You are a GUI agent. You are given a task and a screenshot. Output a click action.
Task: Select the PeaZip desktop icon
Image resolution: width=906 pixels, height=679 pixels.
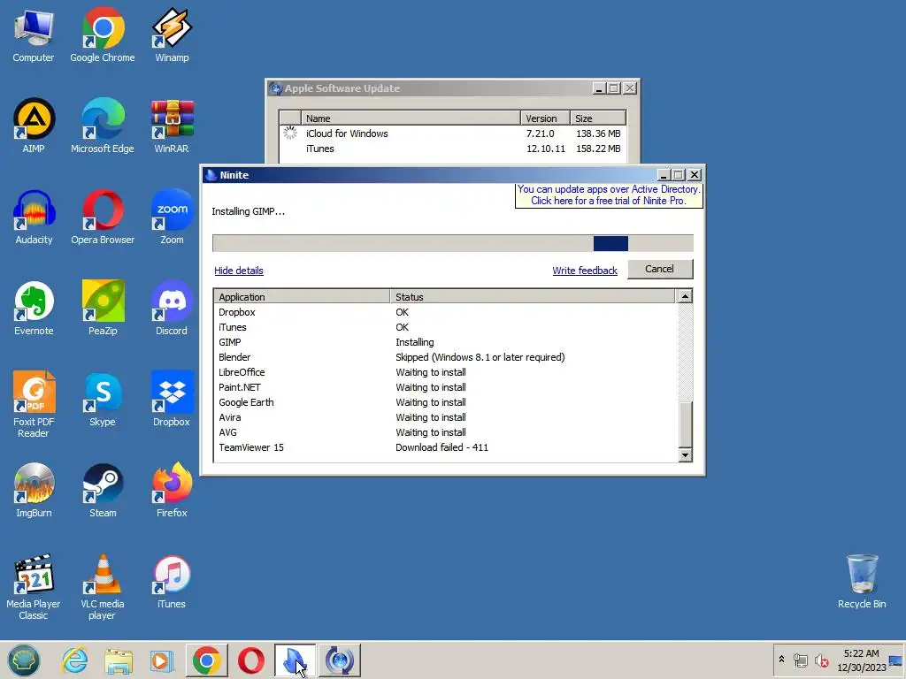click(103, 309)
